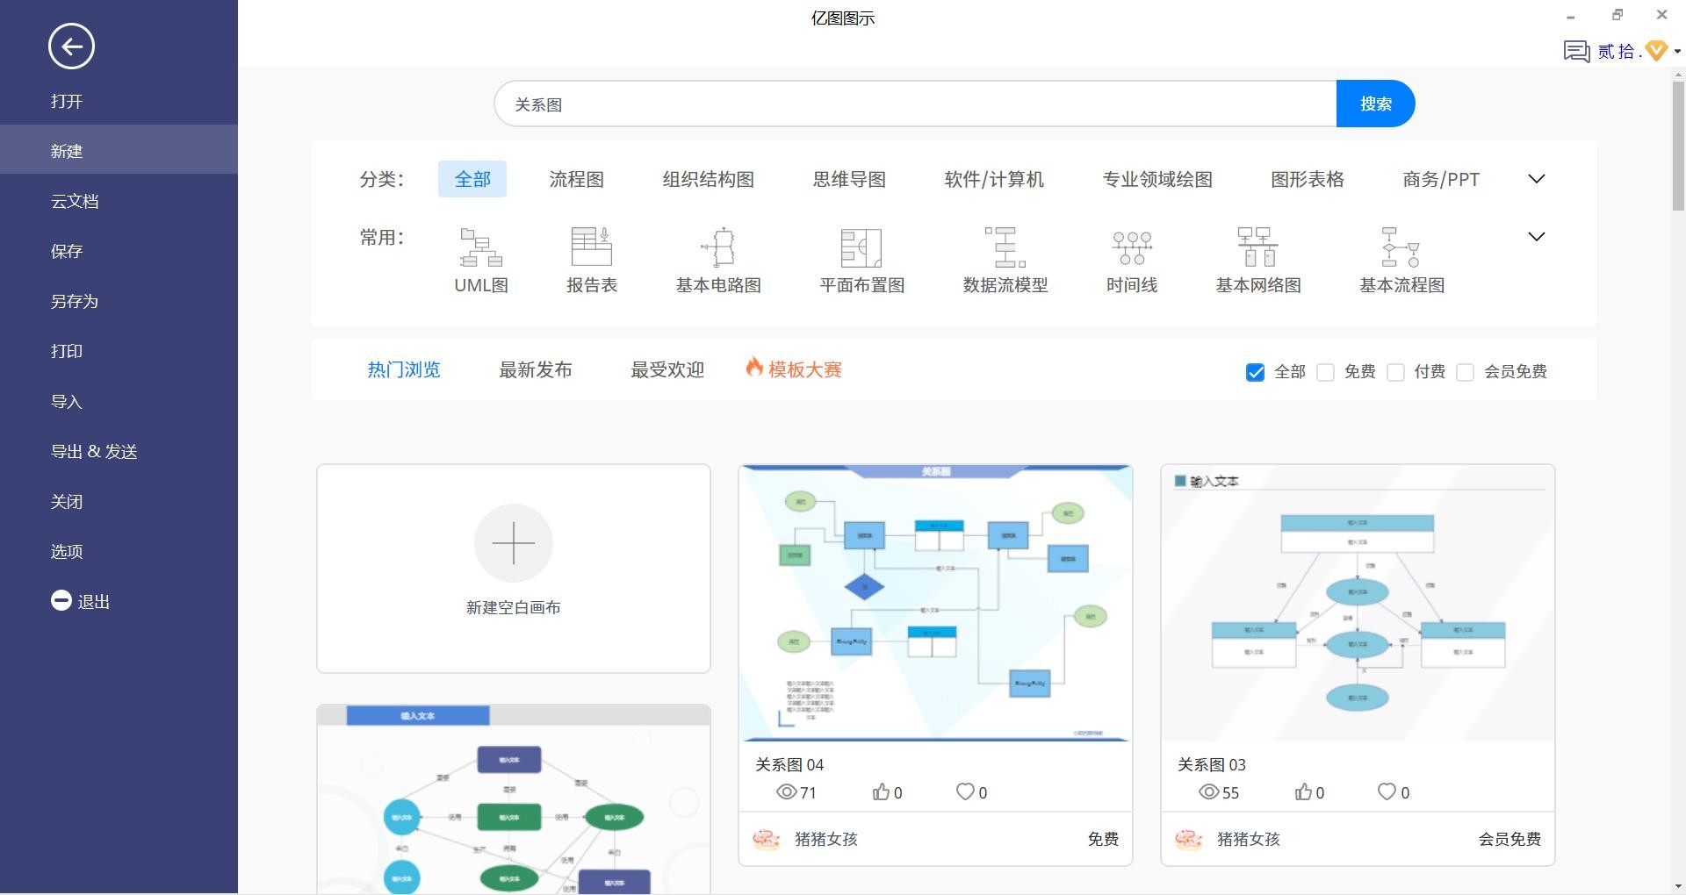Like the 关系图 04 template thumbs-up
The image size is (1686, 895).
[x=881, y=792]
